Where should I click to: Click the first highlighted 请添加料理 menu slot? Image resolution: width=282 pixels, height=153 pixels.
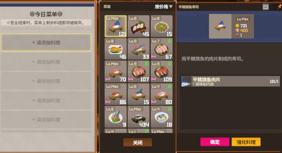46,42
